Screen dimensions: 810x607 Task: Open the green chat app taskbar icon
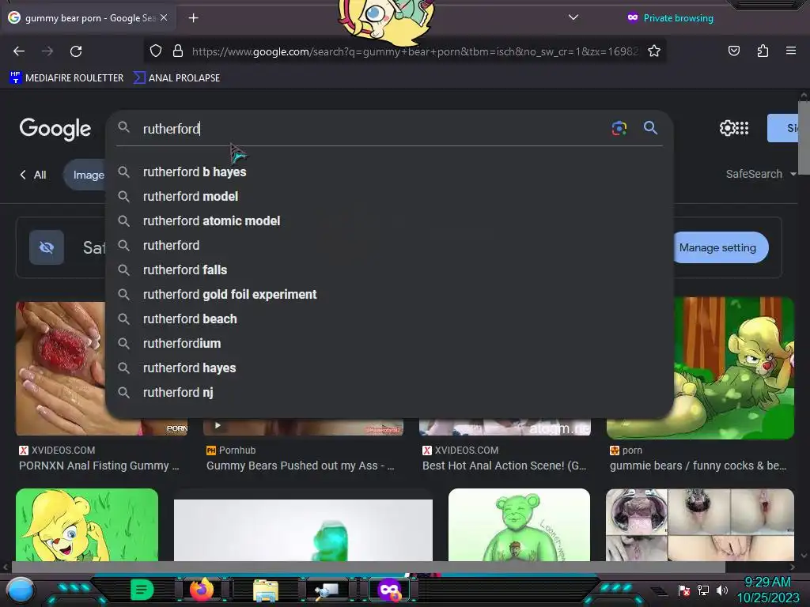tap(142, 590)
